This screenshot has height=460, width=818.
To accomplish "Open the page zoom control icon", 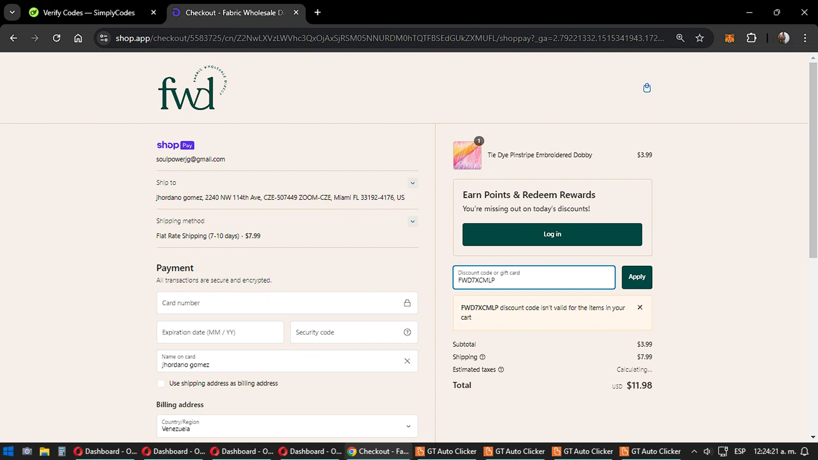I will point(680,38).
